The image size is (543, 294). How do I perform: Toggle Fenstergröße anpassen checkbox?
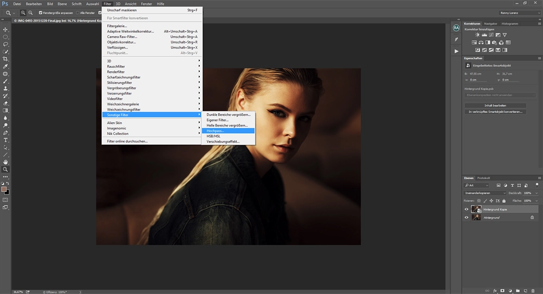tap(41, 13)
